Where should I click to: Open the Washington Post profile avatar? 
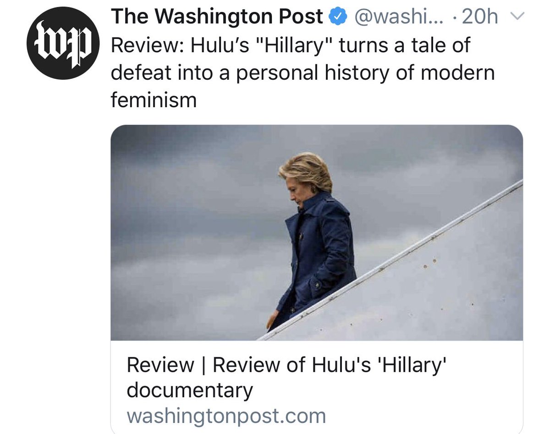tap(63, 44)
